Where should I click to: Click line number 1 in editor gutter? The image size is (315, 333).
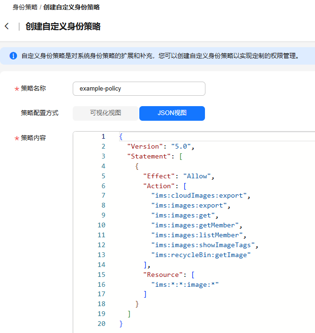coord(103,136)
